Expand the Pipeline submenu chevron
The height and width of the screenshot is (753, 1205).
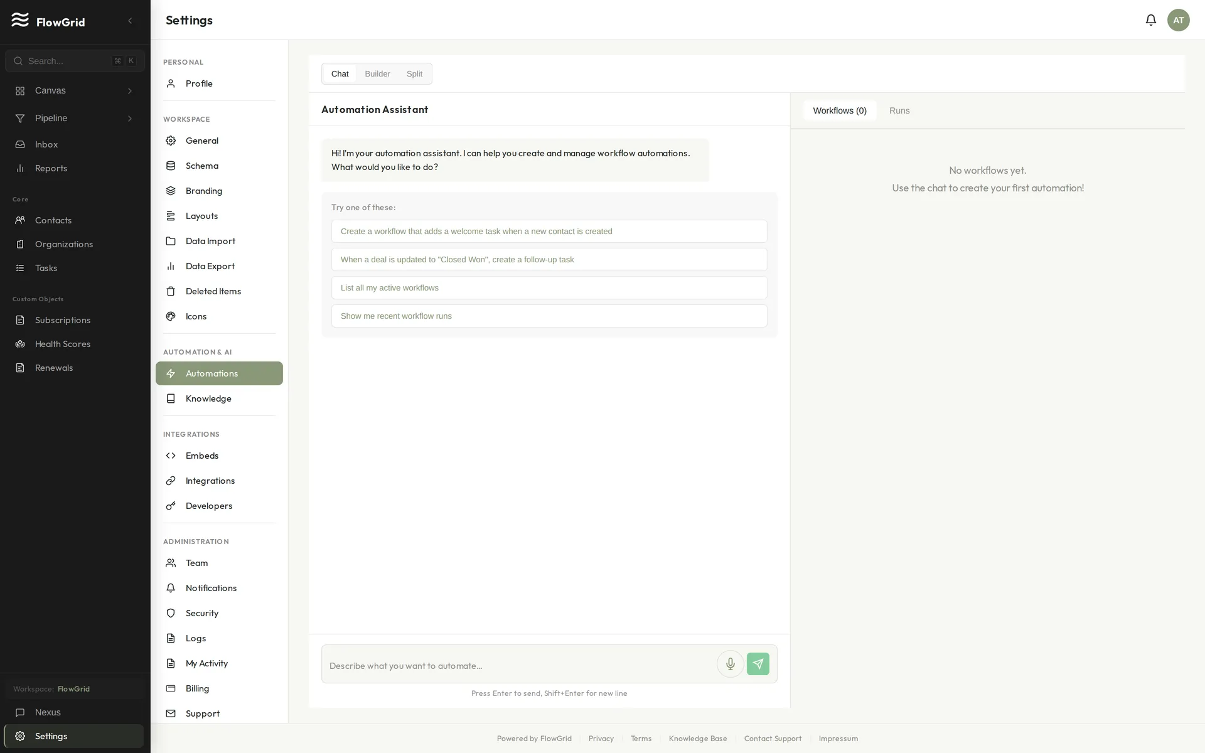coord(130,119)
